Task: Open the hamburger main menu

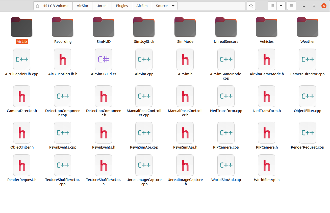Action: [292, 6]
